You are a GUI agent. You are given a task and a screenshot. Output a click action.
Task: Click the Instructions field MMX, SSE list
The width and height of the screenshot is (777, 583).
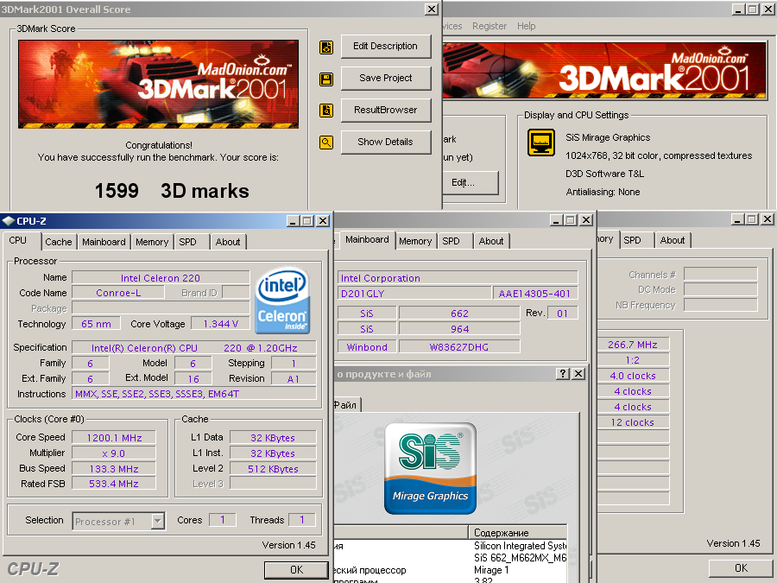click(x=194, y=394)
